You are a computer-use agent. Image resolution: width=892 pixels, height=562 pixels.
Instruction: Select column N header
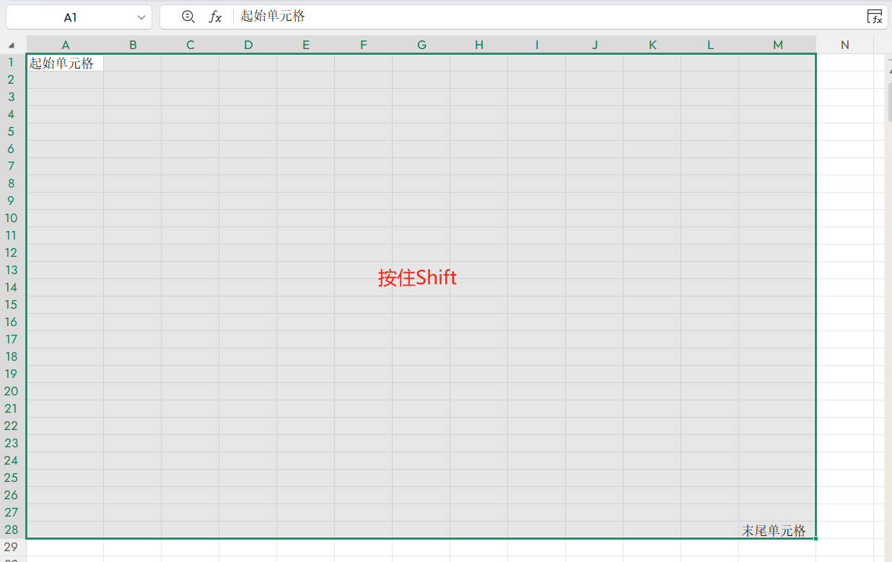coord(844,45)
